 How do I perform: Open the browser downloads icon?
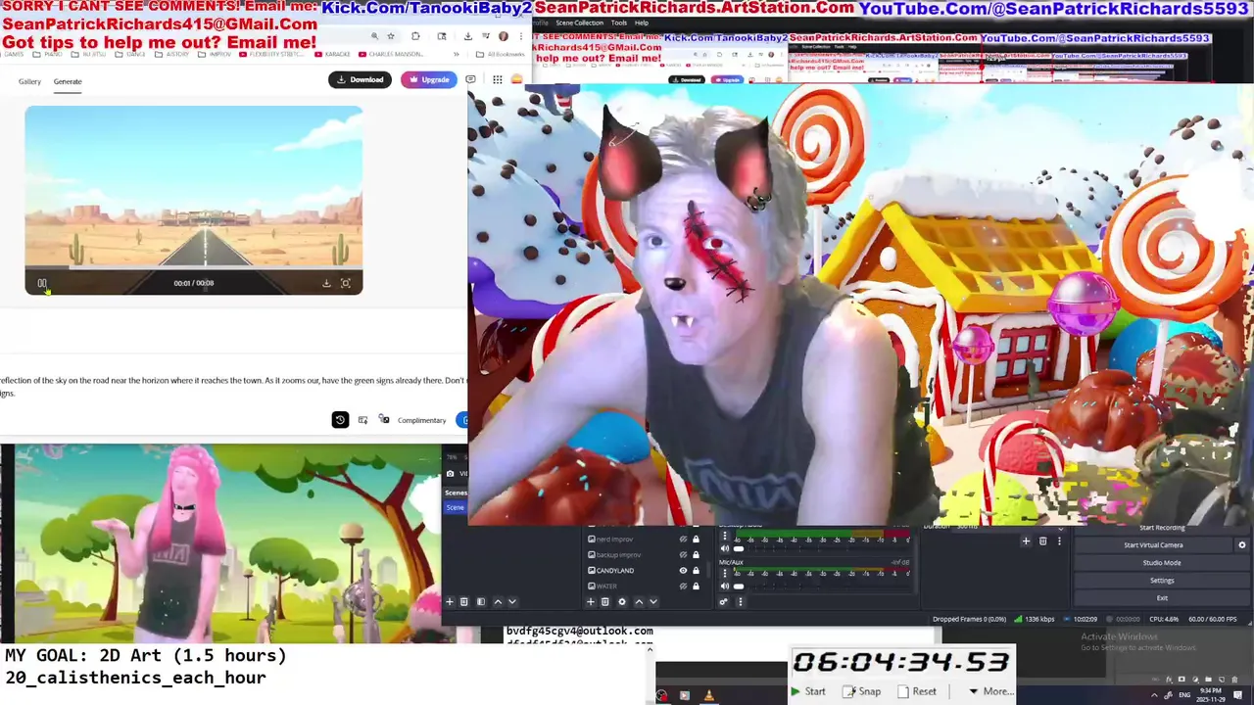467,36
